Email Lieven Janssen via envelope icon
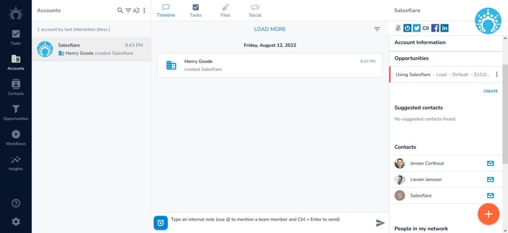The image size is (508, 233). coord(491,179)
